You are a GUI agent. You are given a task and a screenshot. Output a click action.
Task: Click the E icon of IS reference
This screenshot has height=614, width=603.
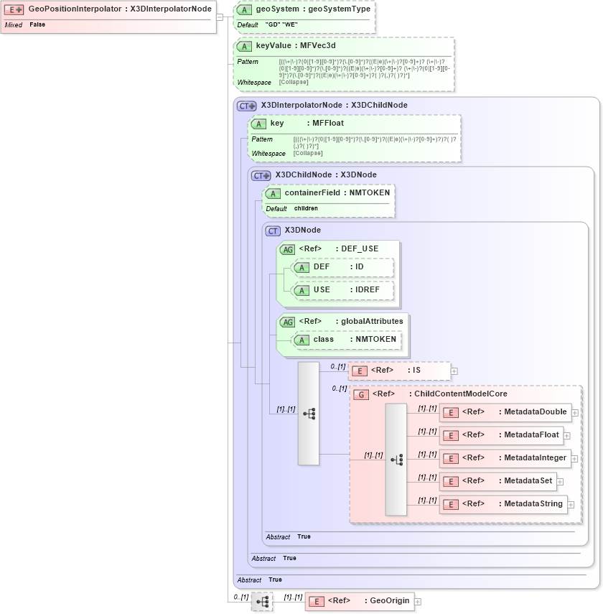point(360,371)
